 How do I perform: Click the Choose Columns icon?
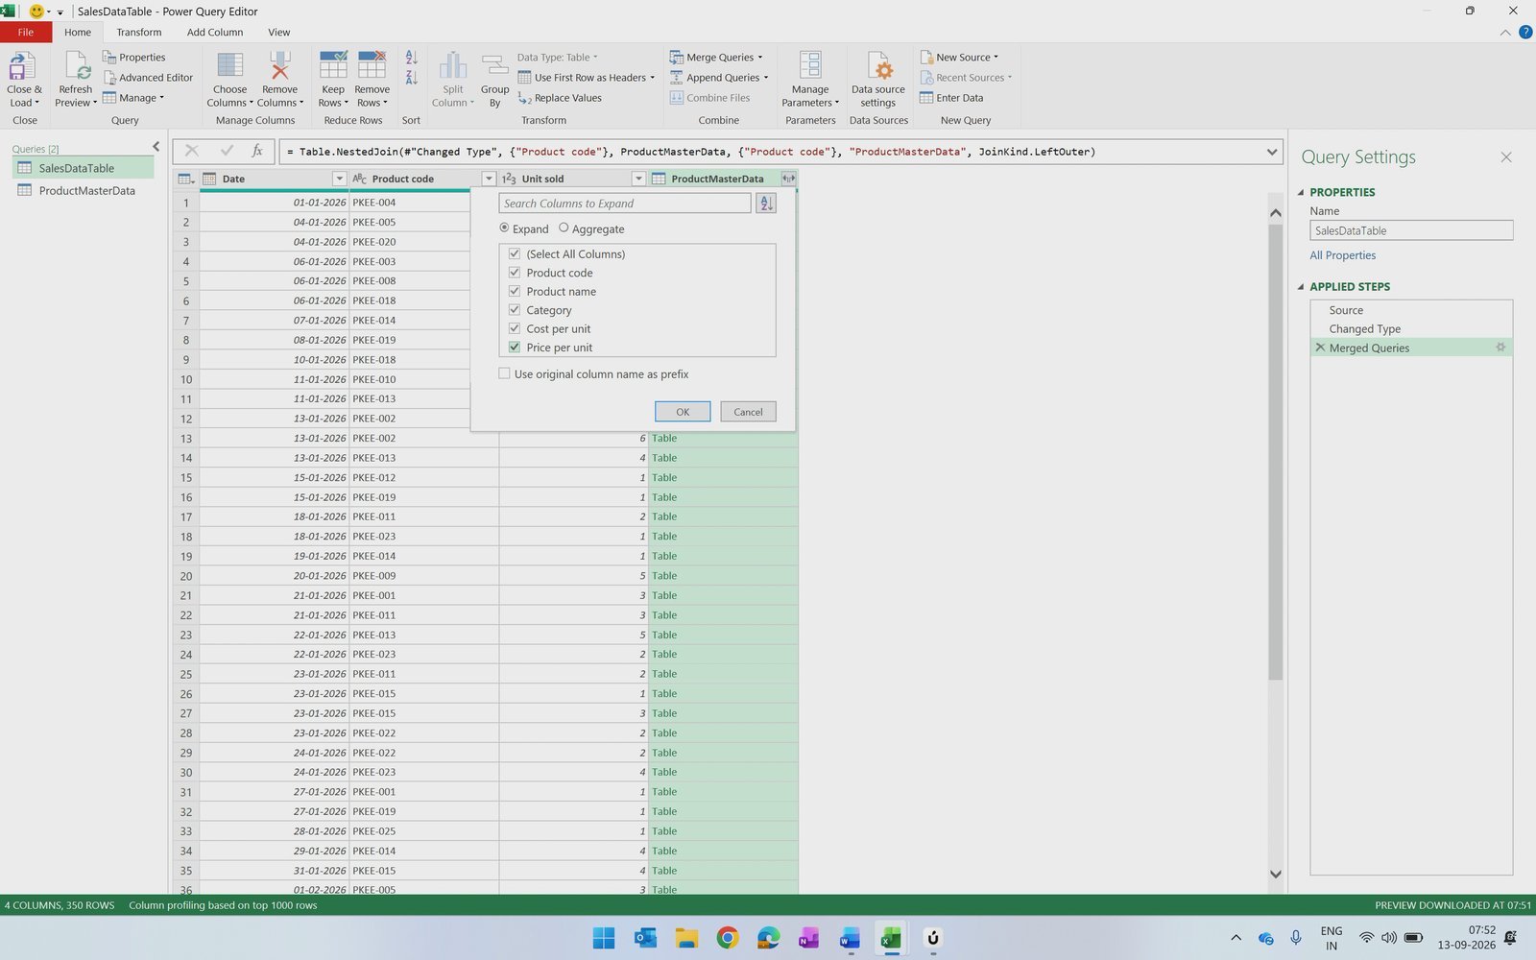(x=230, y=66)
